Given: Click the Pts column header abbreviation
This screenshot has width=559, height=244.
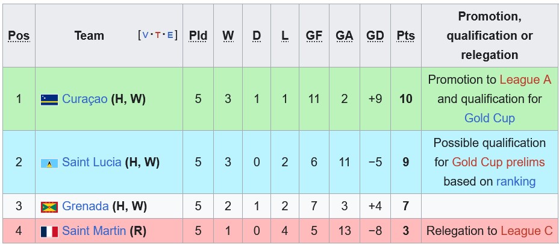Looking at the screenshot, I should click(x=405, y=36).
